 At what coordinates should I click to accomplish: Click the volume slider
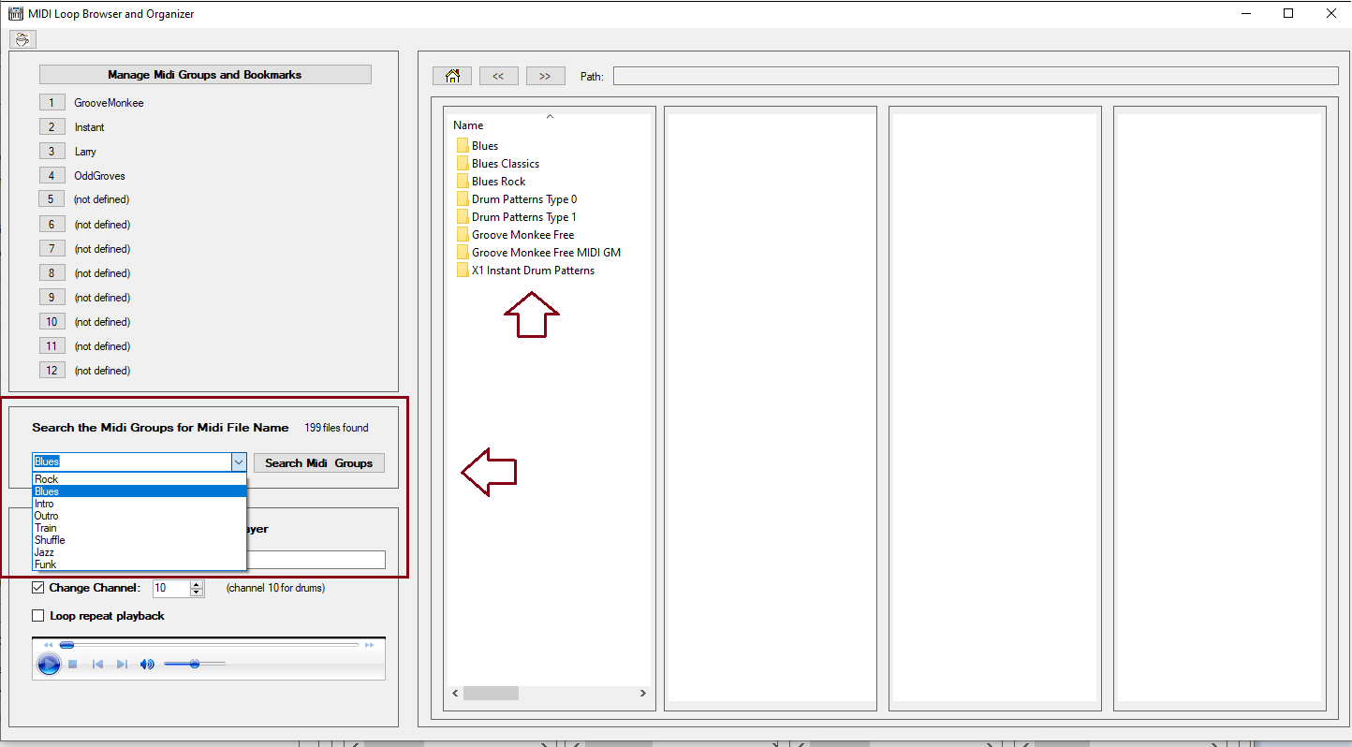tap(195, 664)
